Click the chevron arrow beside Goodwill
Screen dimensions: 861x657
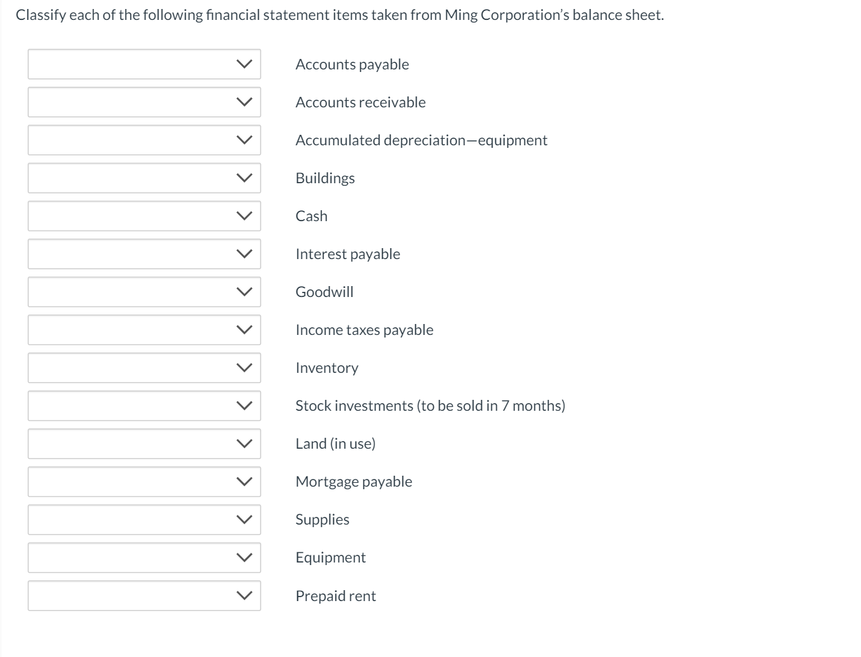[243, 292]
